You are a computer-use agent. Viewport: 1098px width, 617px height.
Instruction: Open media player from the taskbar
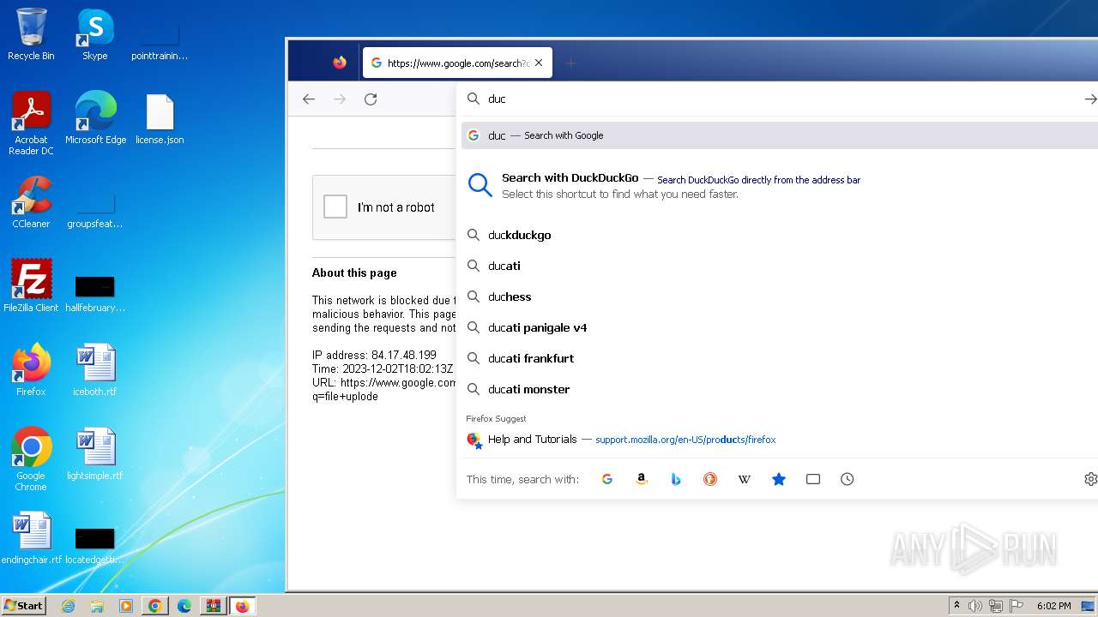pyautogui.click(x=126, y=606)
